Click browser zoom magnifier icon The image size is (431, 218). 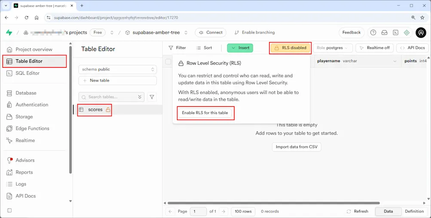413,18
